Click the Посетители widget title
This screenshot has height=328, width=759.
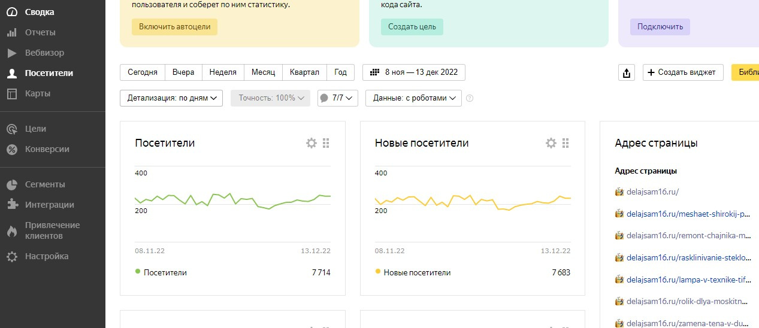click(x=165, y=143)
